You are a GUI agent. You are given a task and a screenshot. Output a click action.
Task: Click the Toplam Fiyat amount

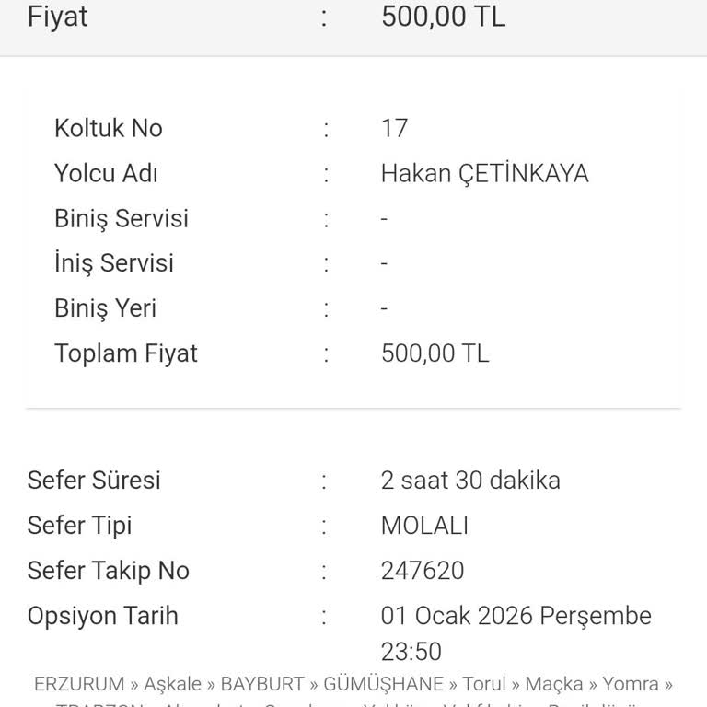[x=435, y=353]
